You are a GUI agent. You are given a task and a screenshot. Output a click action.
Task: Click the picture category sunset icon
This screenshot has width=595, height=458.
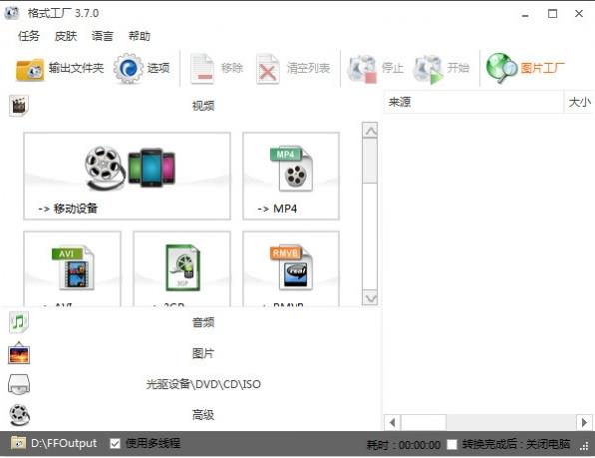(19, 353)
